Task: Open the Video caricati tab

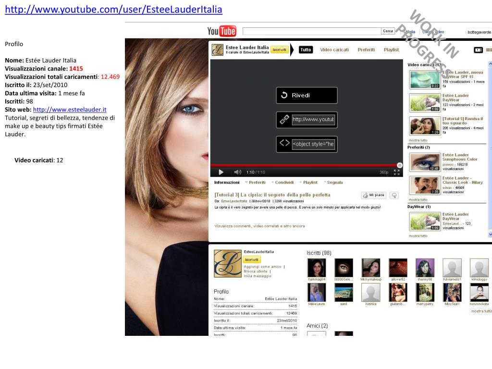Action: tap(334, 49)
